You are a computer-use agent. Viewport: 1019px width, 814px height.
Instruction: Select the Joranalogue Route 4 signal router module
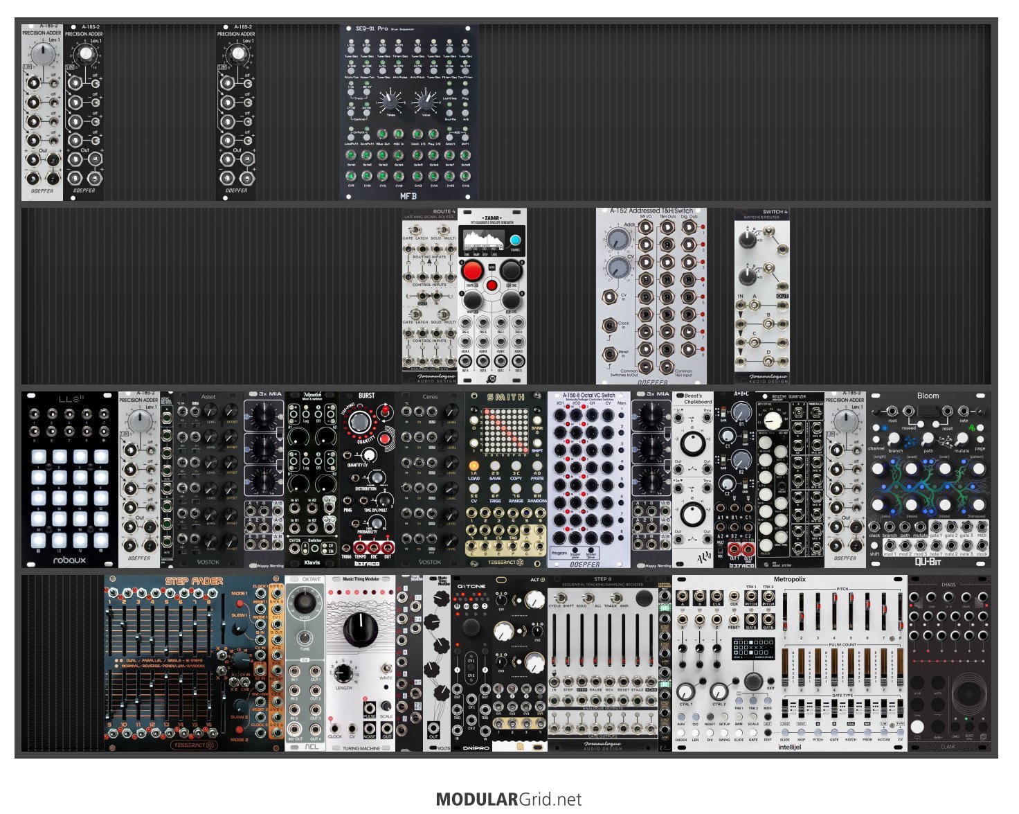429,296
